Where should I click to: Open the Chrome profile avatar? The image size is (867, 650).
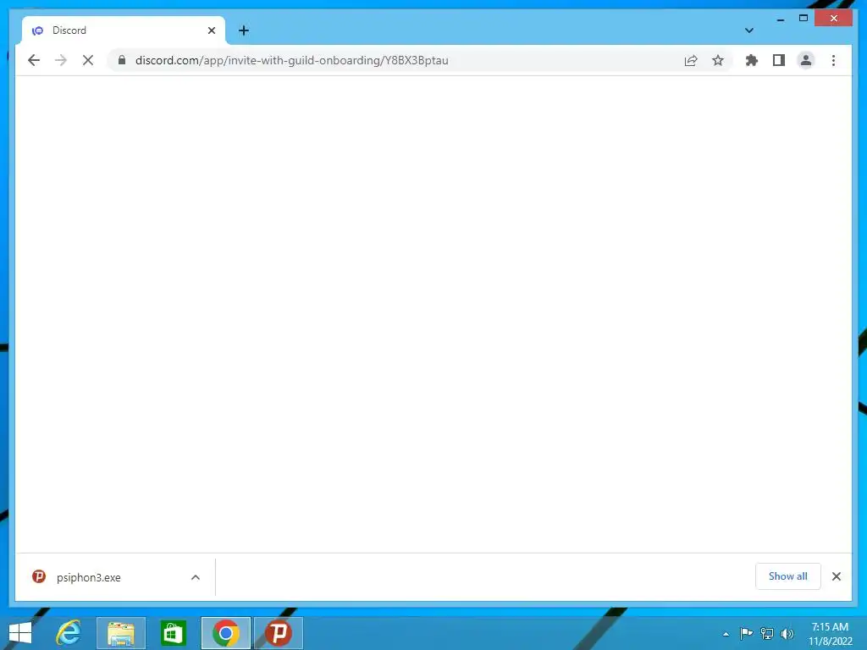click(806, 60)
